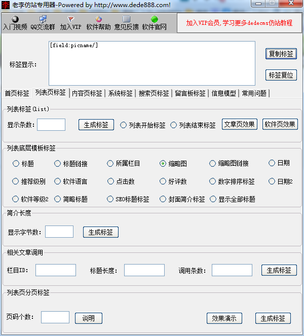Click the 效果演示 button

point(224,318)
